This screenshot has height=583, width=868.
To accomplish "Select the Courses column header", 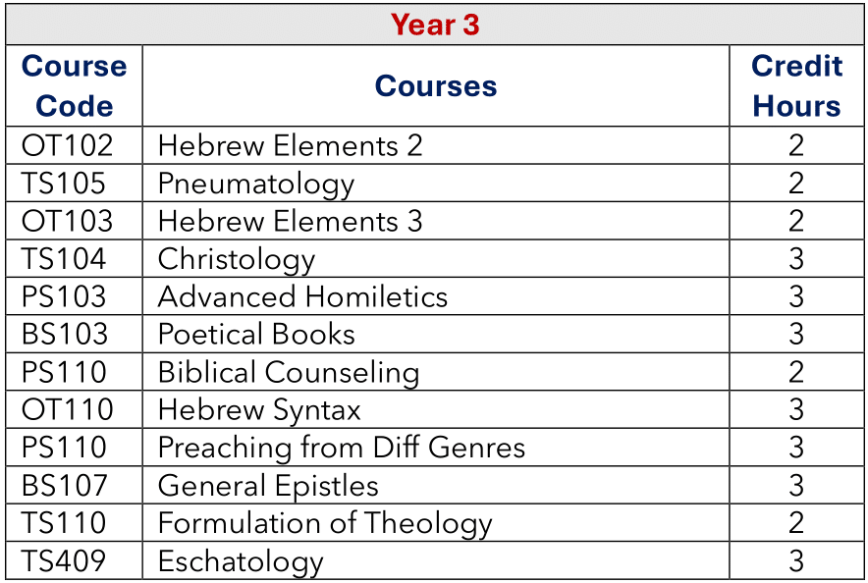I will 436,85.
